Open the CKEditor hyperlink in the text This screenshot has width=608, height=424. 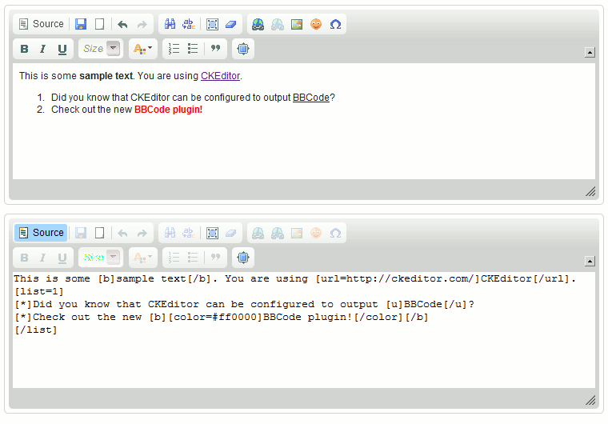(x=220, y=76)
